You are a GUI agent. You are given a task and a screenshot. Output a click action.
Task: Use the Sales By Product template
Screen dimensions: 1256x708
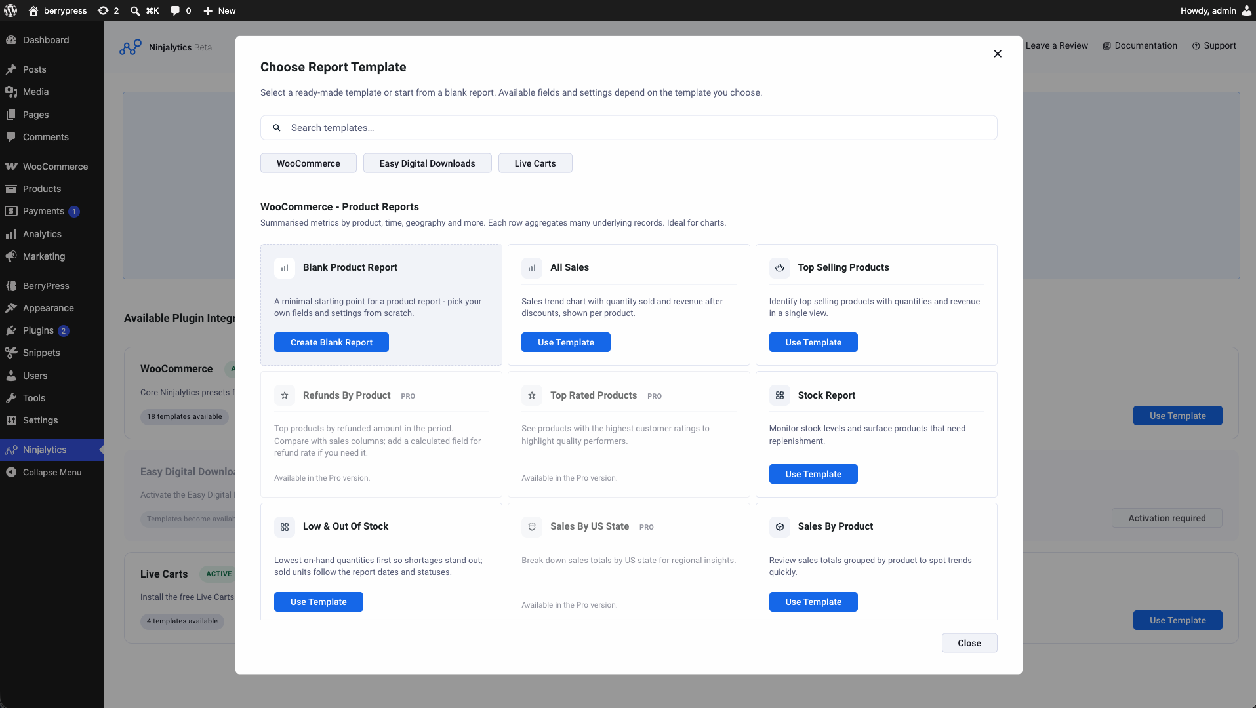tap(813, 602)
